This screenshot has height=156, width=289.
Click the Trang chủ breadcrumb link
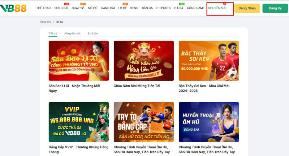[x=46, y=22]
